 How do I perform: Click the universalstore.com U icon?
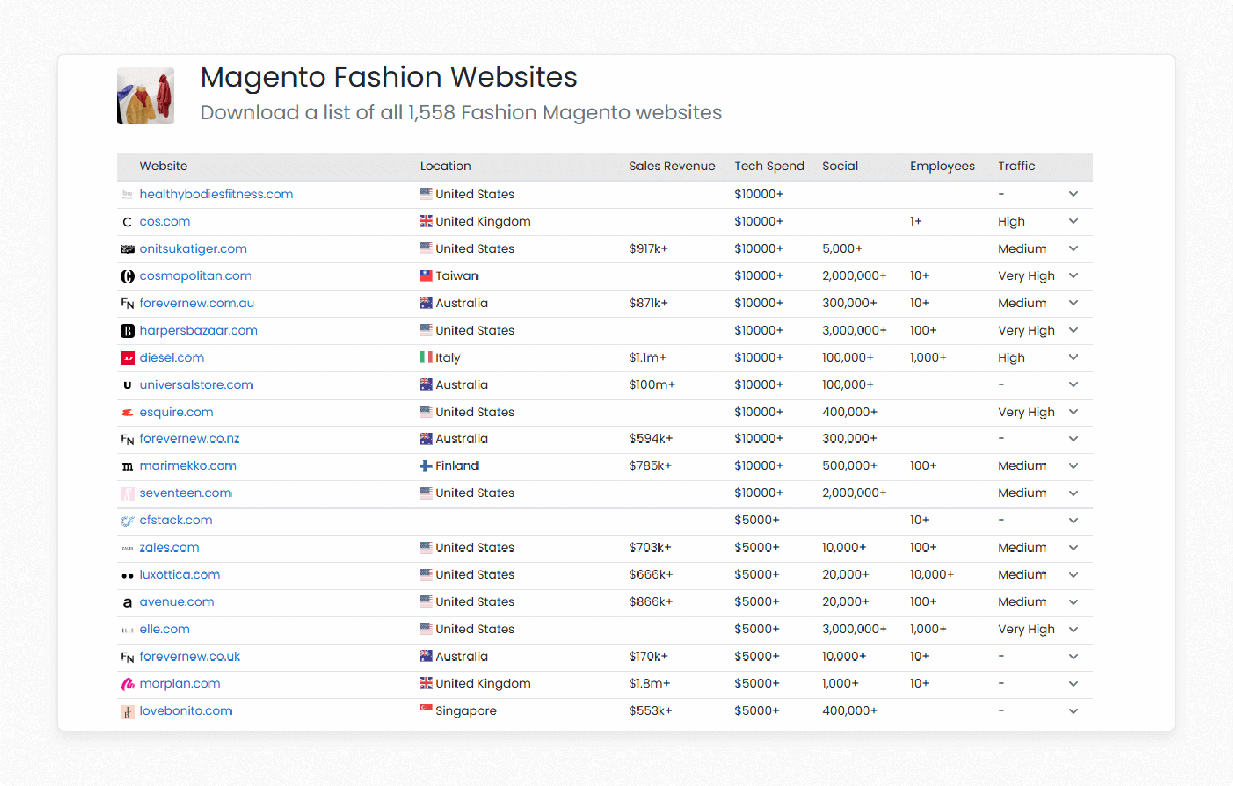point(128,385)
